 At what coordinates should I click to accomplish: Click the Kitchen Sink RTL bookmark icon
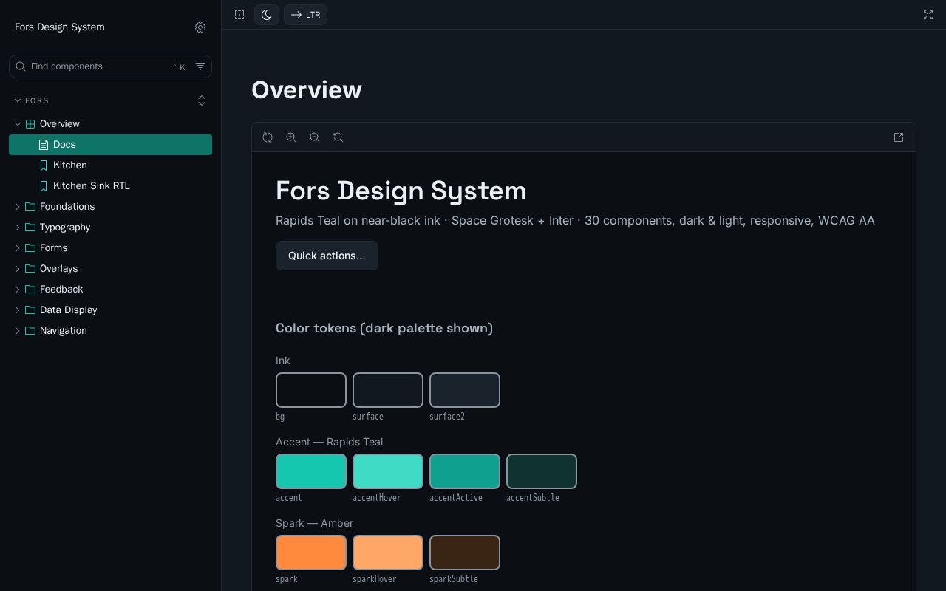coord(44,186)
